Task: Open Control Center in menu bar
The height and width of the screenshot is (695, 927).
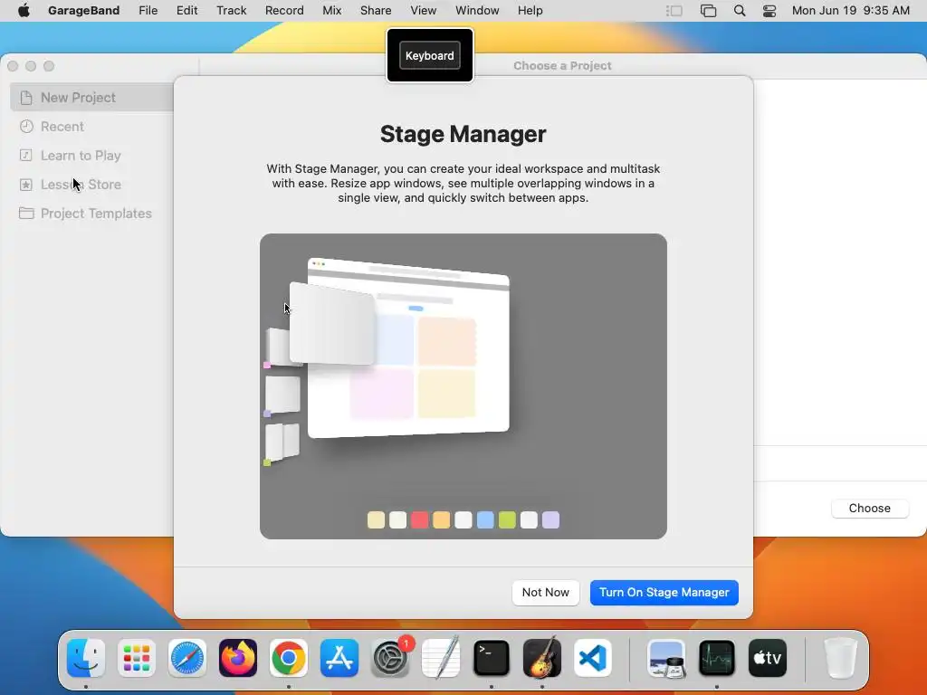Action: (769, 11)
